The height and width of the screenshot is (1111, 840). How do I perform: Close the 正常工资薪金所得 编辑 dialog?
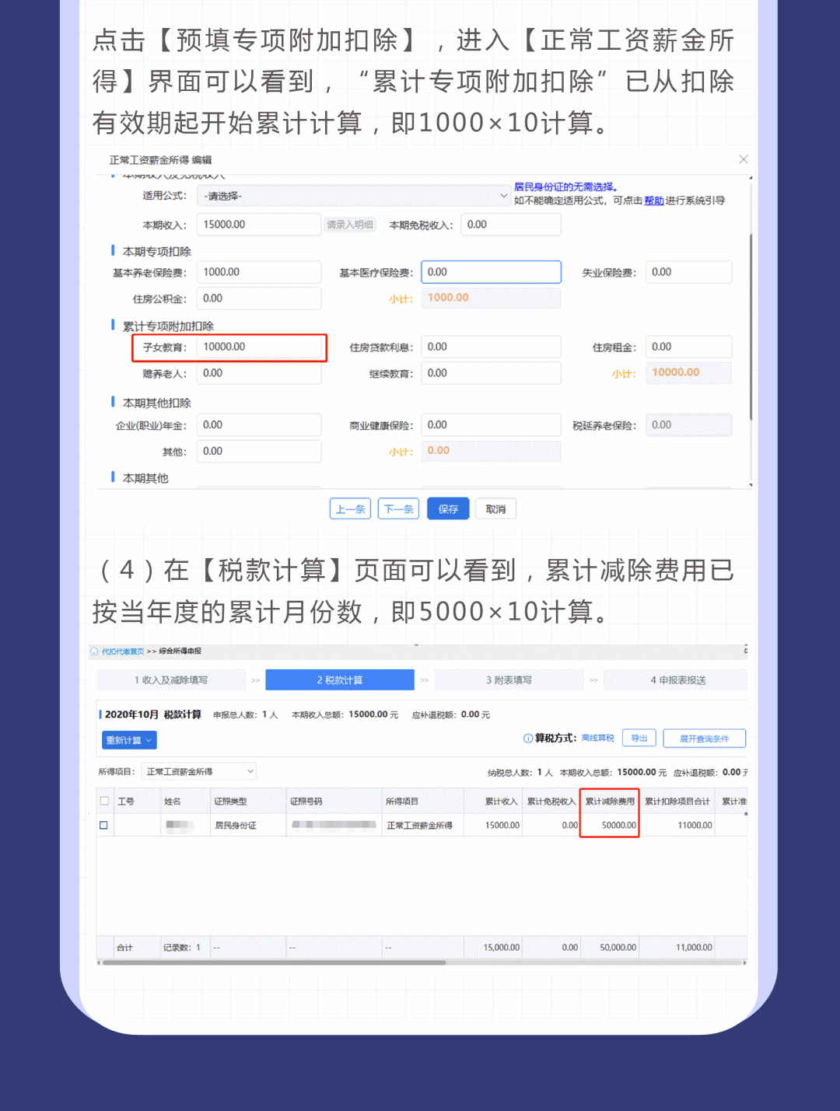[x=743, y=159]
